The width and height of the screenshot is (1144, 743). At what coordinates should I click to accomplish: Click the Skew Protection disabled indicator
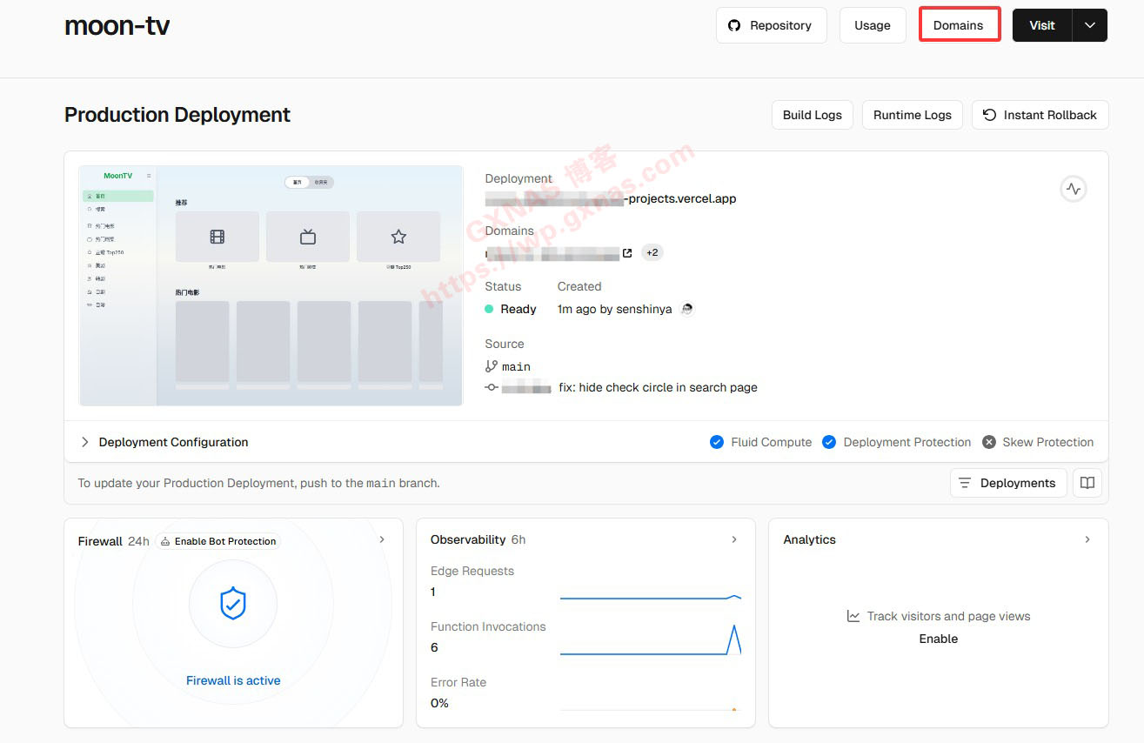(988, 442)
